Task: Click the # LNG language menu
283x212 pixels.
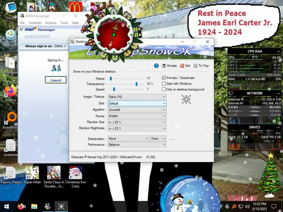Action: [151, 157]
